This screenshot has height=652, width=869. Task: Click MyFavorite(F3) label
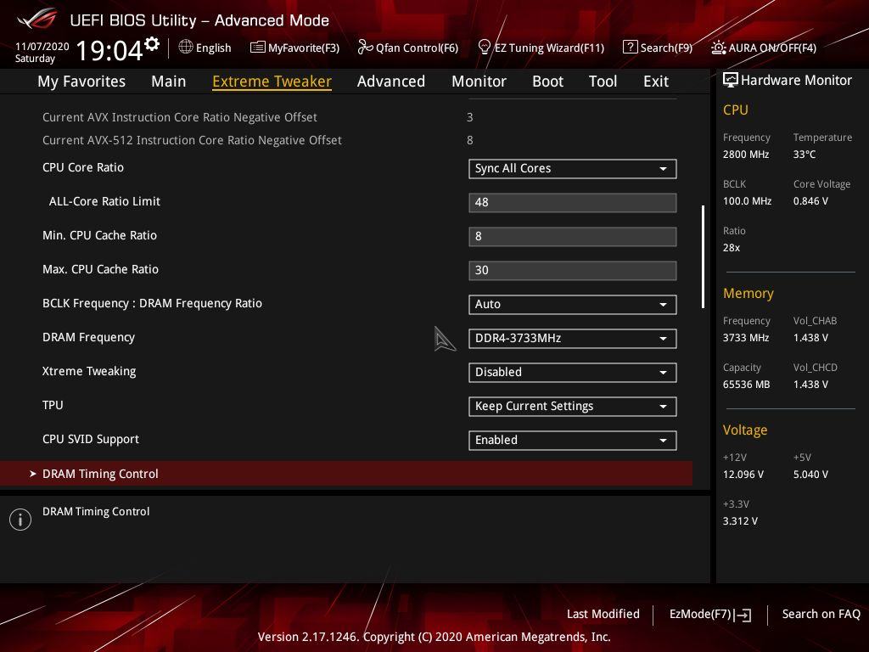[304, 48]
